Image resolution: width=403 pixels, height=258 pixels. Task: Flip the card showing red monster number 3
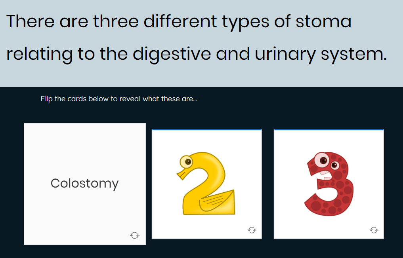point(329,184)
